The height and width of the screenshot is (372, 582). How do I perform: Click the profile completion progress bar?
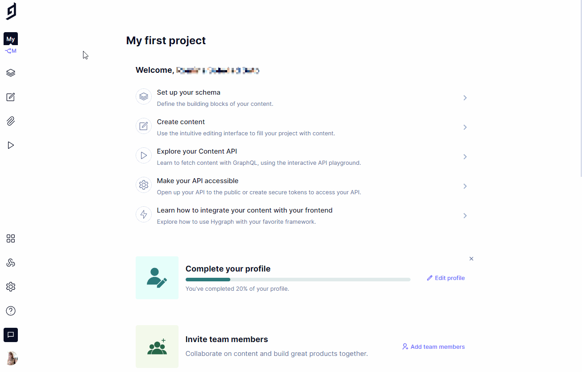click(298, 280)
